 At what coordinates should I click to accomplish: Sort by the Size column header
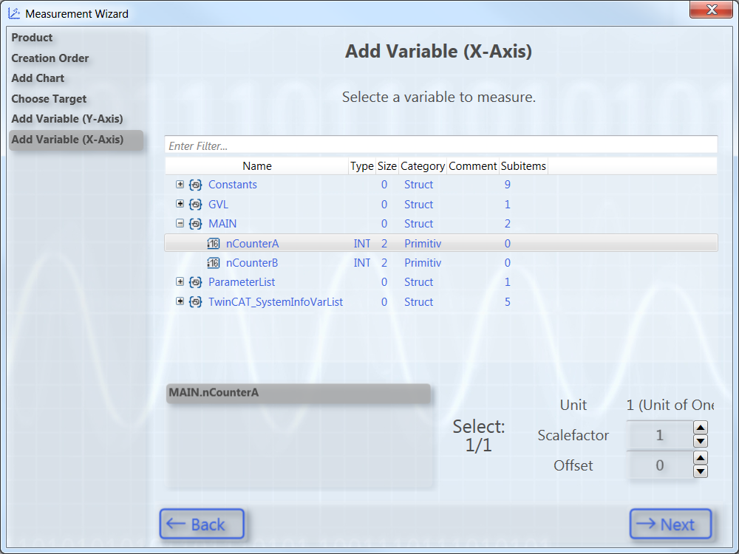[x=387, y=165]
